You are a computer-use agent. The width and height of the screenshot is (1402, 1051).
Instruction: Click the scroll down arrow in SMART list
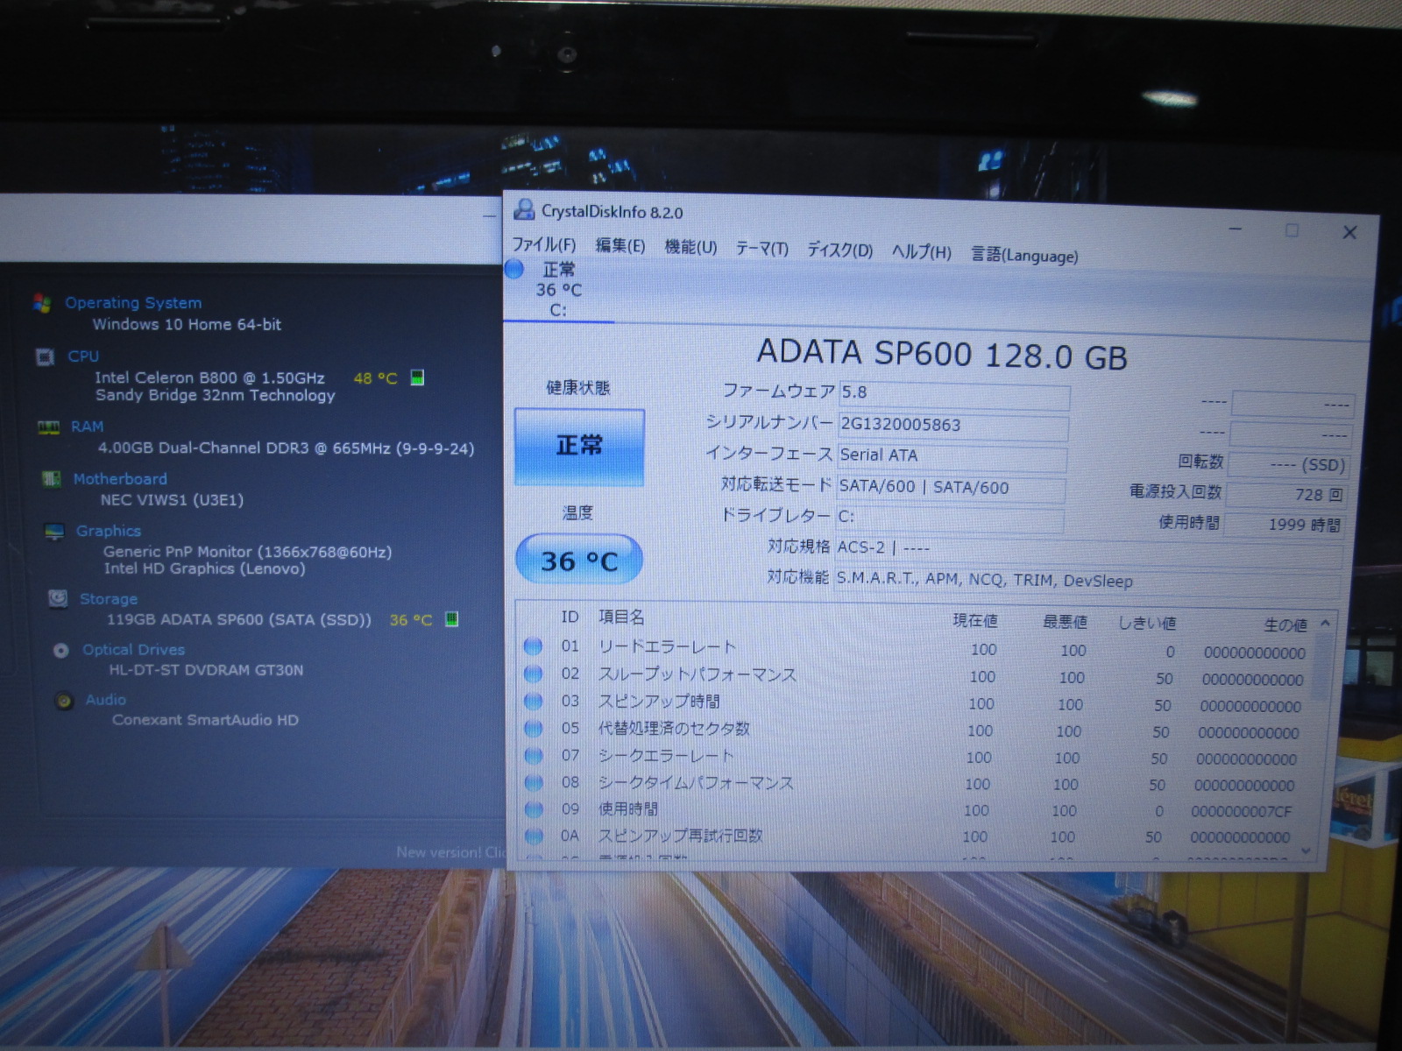pyautogui.click(x=1306, y=850)
